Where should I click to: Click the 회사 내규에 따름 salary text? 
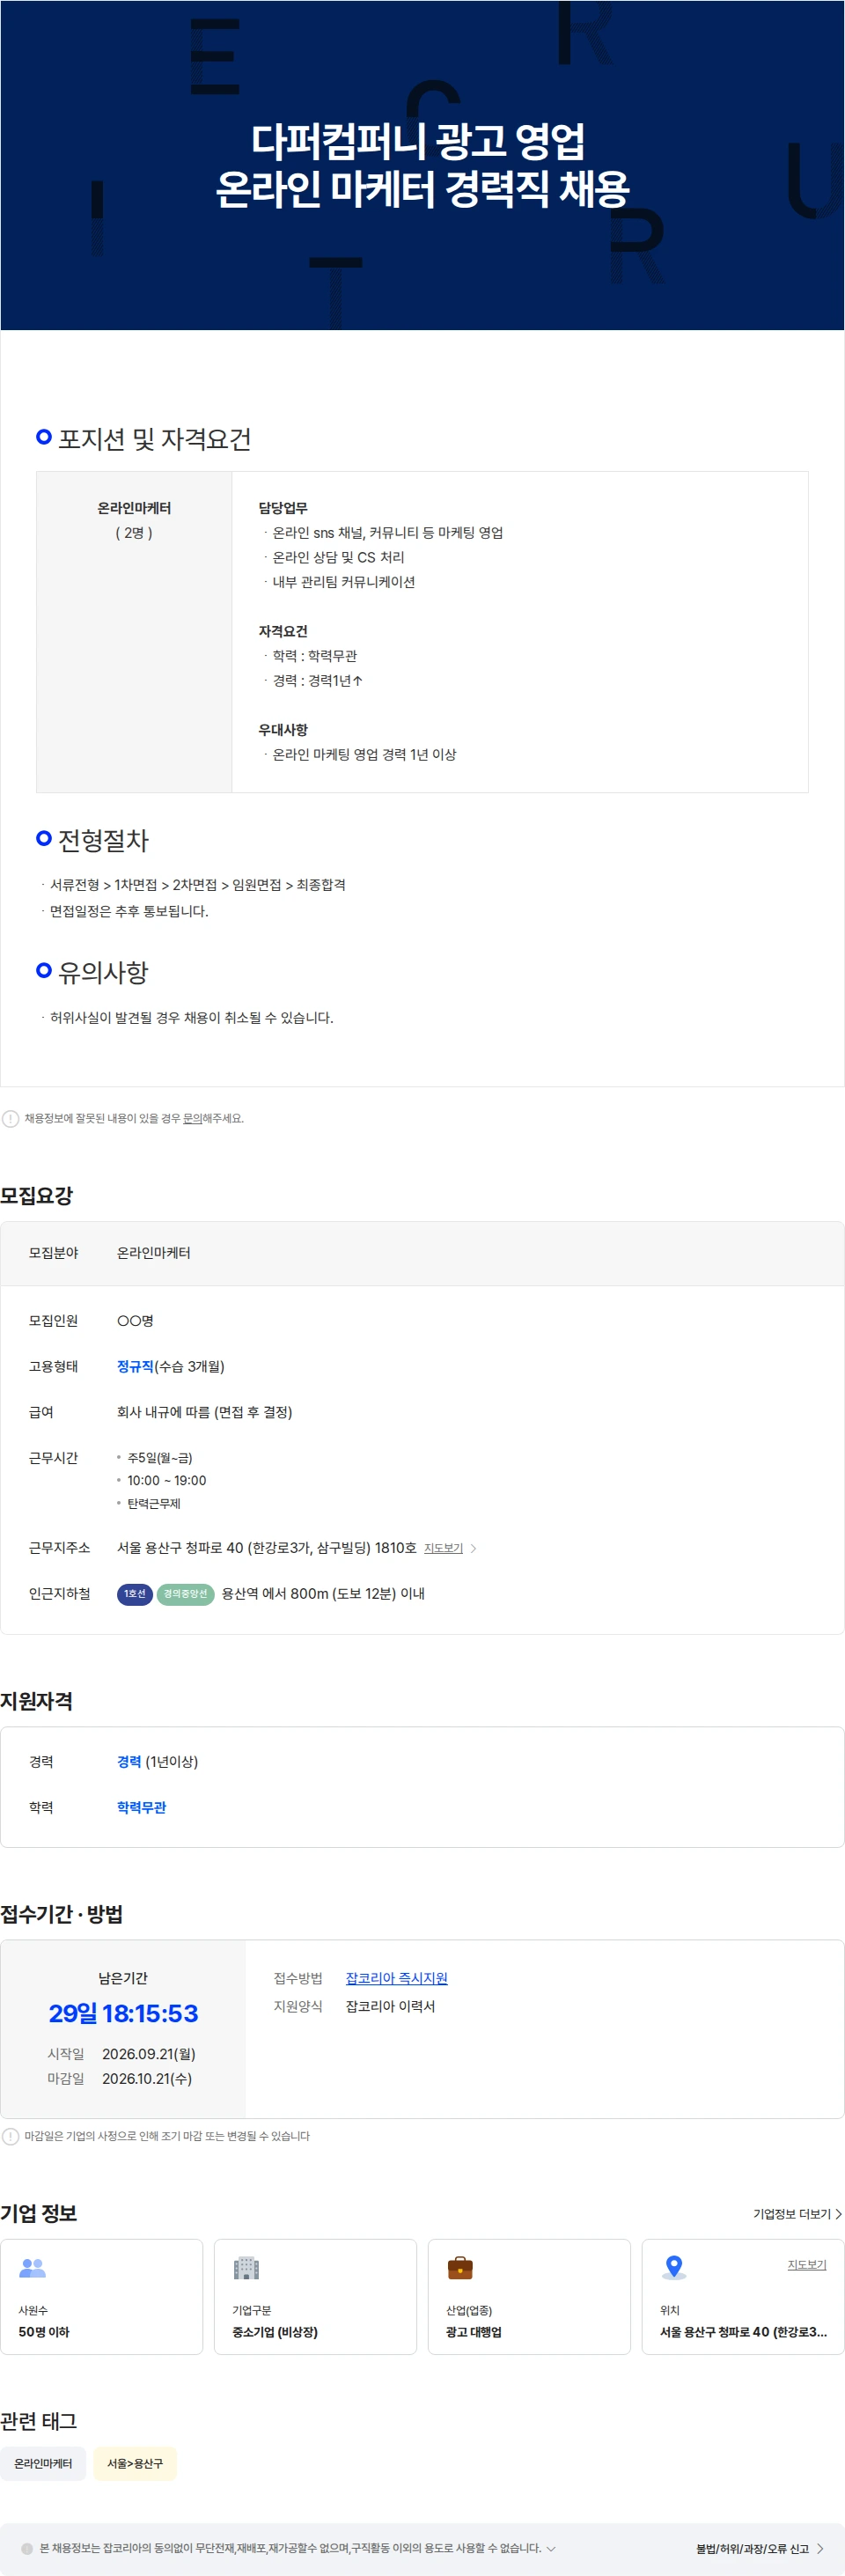point(204,1412)
